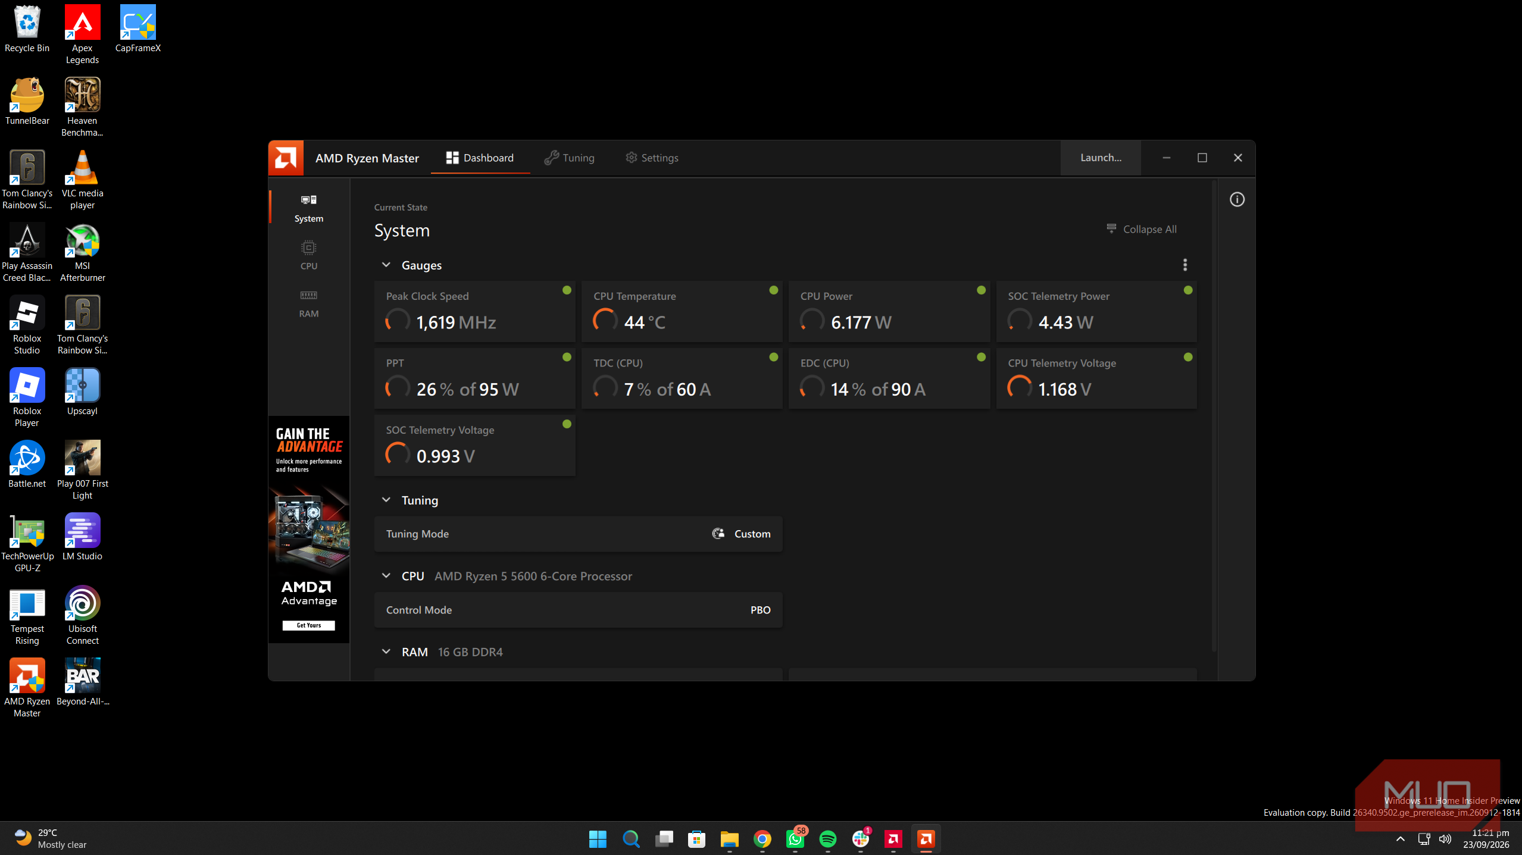
Task: Open the CPU sidebar section
Action: click(308, 255)
